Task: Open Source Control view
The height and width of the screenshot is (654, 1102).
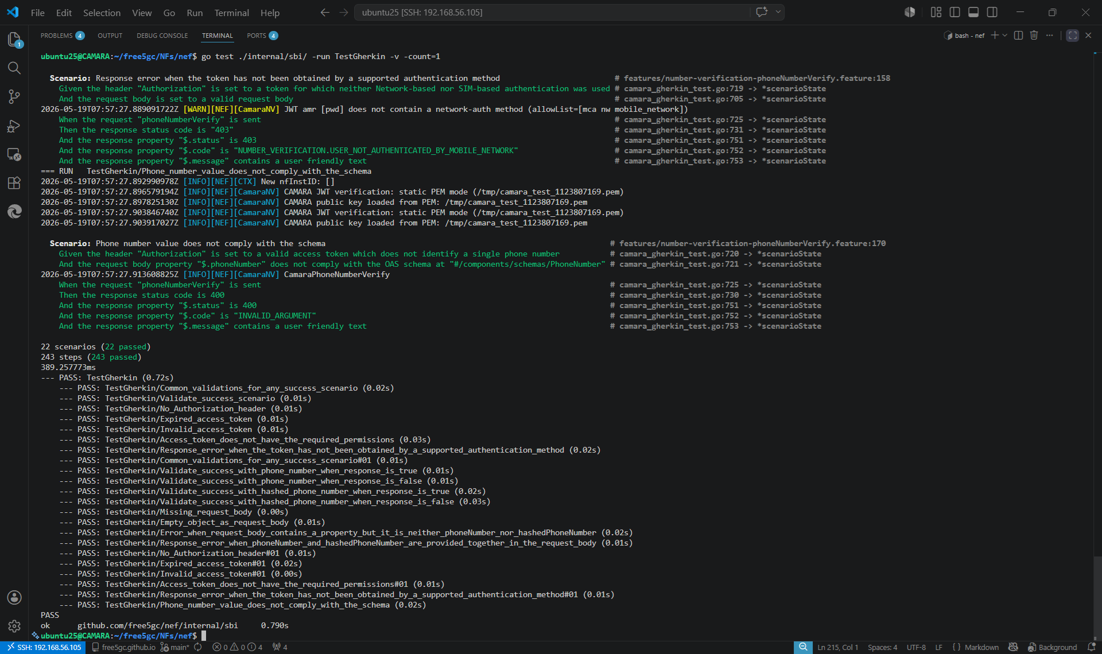Action: pos(14,97)
